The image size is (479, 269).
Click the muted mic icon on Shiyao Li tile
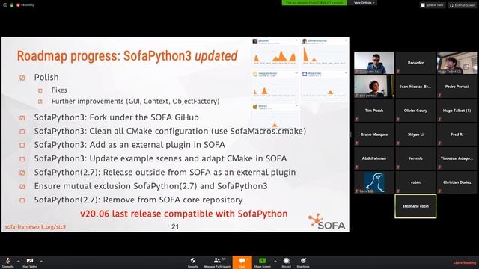pyautogui.click(x=398, y=143)
